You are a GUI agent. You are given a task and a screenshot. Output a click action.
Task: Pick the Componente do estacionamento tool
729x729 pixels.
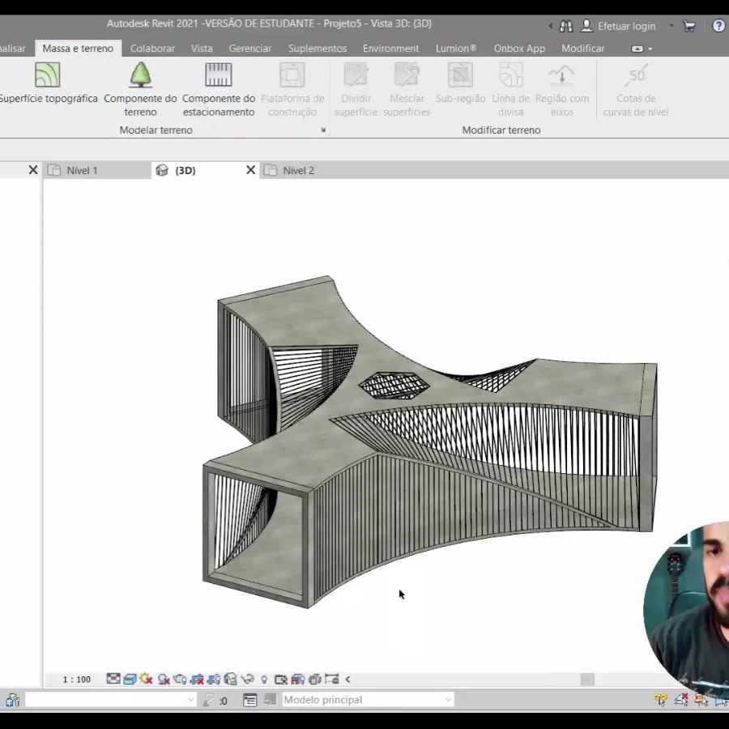point(219,89)
